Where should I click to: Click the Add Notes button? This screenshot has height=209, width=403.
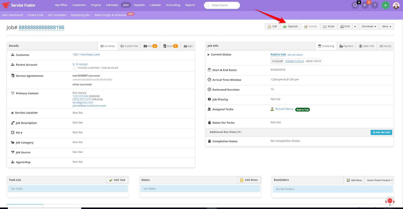point(249,180)
